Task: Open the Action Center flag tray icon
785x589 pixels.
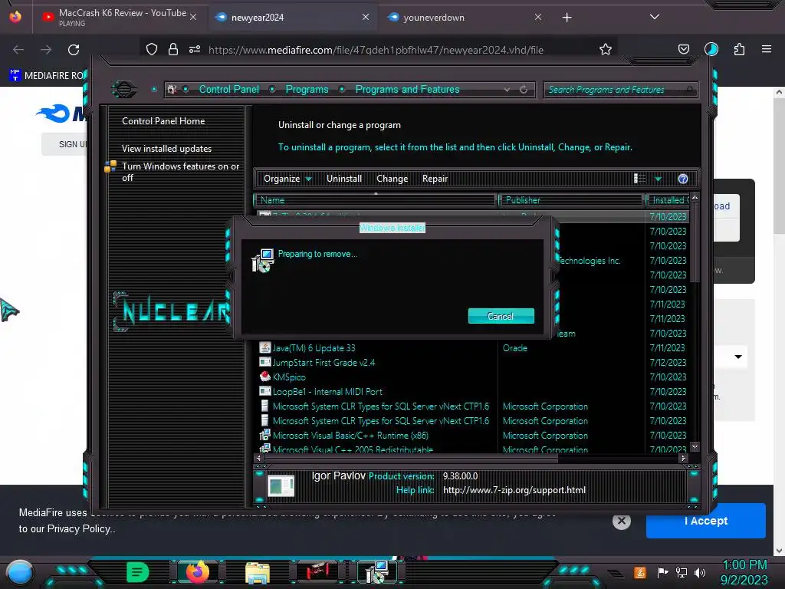Action: (662, 572)
